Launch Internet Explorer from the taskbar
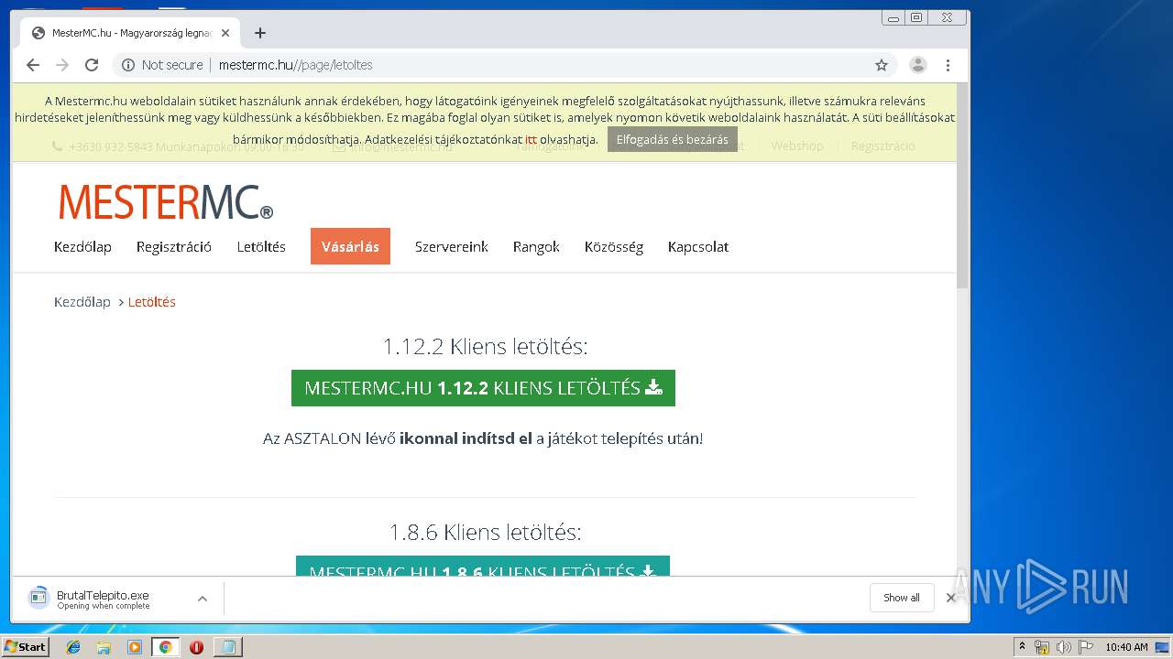Screen dimensions: 1173x659 [x=73, y=647]
